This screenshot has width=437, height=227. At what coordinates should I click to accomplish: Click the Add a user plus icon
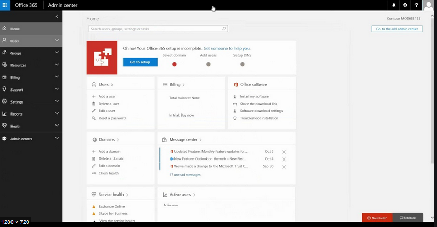94,96
